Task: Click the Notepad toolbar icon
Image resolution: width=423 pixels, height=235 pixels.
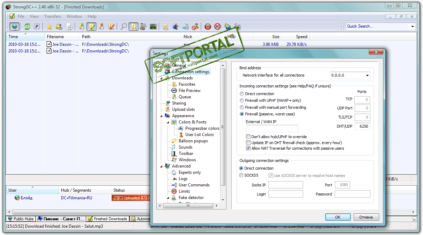Action: point(185,26)
